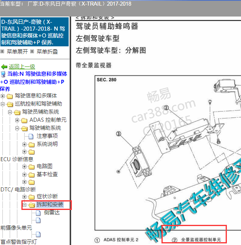The height and width of the screenshot is (245, 241).
Task: Click the green back arrow icon
Action: (4, 67)
